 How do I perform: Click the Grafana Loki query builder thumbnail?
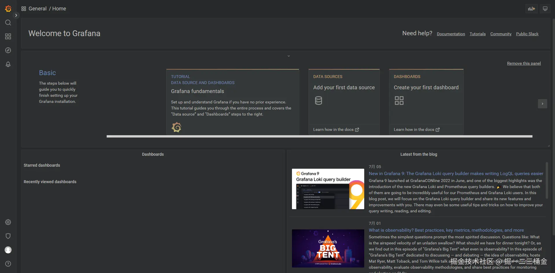[328, 189]
